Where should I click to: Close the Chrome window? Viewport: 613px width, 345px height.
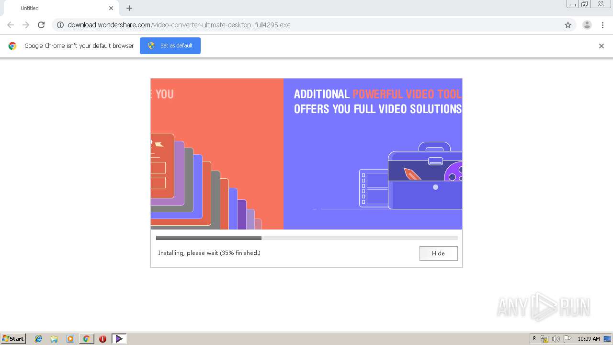pyautogui.click(x=601, y=4)
